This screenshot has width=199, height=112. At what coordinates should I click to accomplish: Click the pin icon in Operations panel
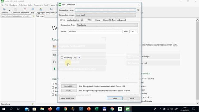33,104
